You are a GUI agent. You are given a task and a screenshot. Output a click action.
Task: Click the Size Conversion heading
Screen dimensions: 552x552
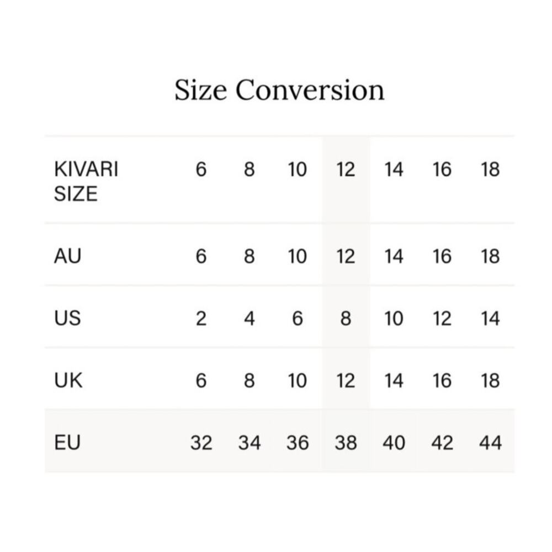[x=279, y=90]
